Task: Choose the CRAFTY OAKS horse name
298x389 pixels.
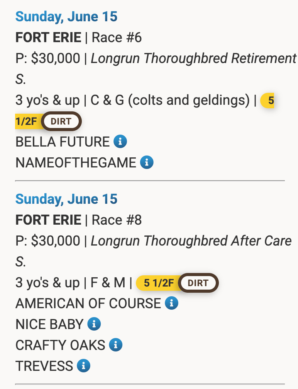Action: point(60,345)
